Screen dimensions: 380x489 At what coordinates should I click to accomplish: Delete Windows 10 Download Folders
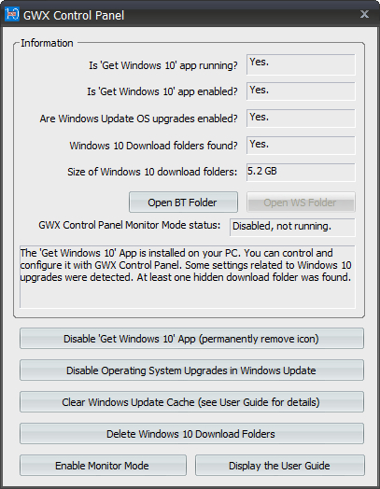[x=191, y=434]
